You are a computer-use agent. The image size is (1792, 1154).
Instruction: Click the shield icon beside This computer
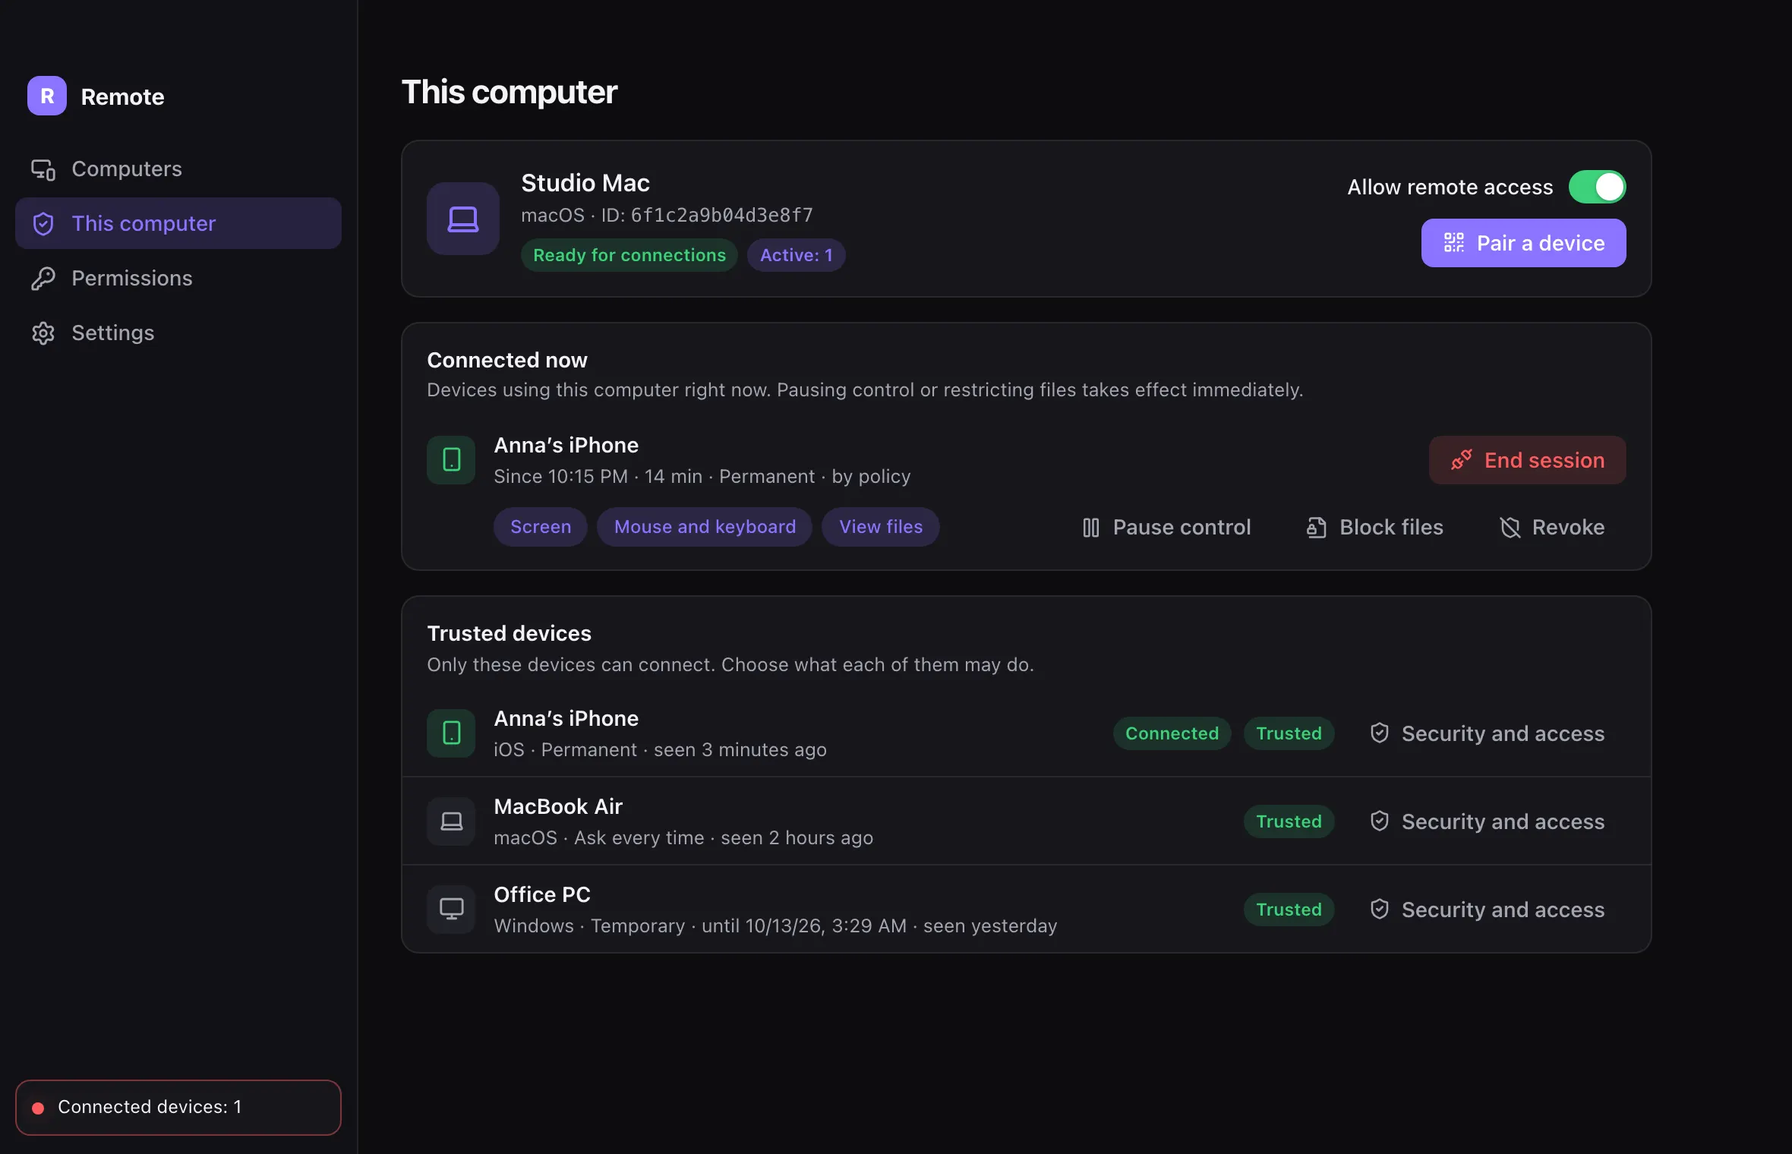click(43, 224)
